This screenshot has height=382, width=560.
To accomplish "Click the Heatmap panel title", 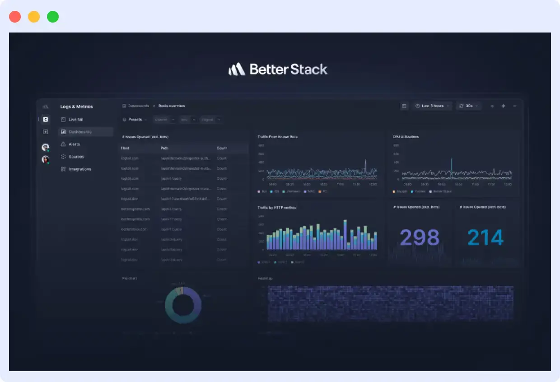I will pyautogui.click(x=265, y=278).
